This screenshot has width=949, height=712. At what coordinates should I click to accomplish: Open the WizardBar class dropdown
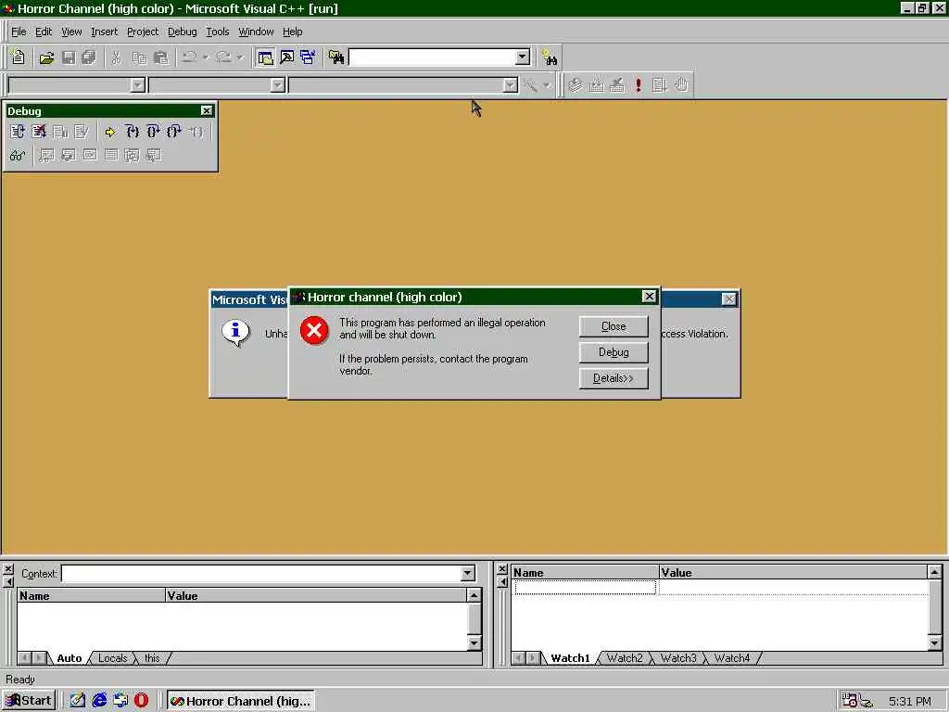[137, 84]
